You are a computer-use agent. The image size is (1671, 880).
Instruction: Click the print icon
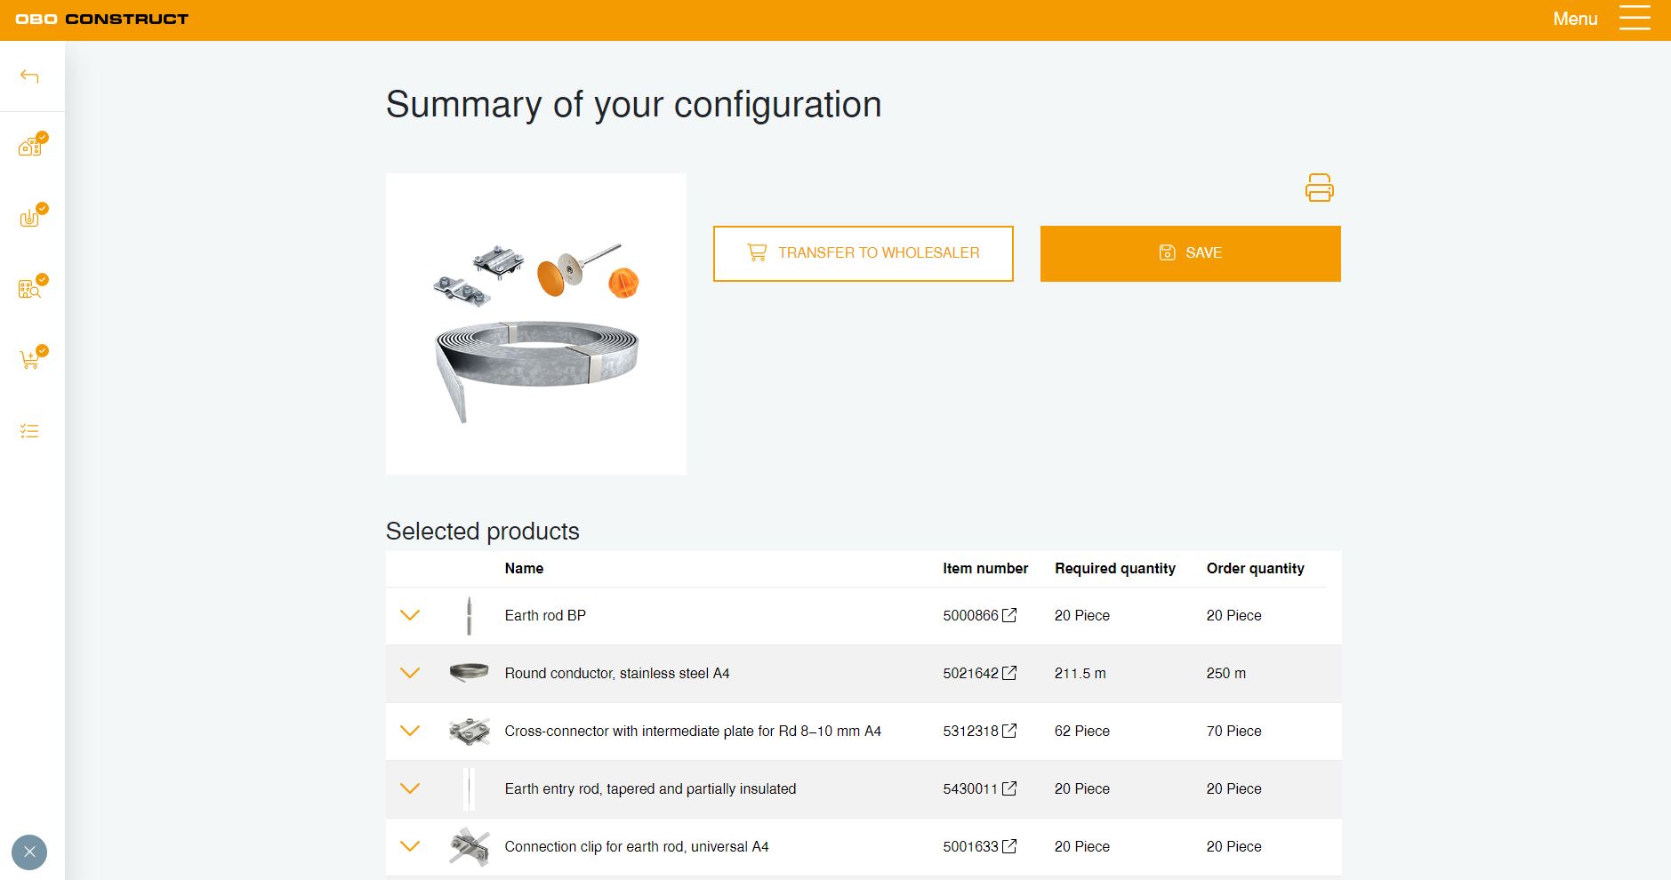[1319, 188]
